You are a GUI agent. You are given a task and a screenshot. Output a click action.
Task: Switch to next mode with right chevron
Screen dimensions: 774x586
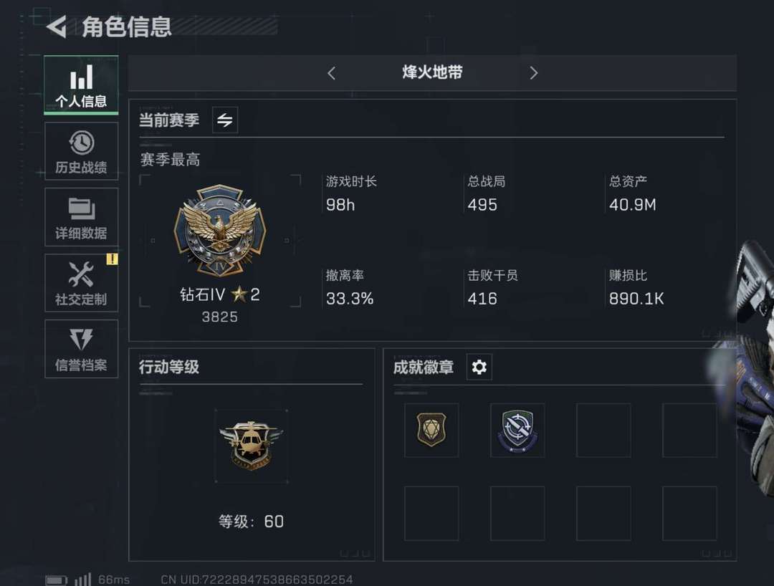coord(534,73)
